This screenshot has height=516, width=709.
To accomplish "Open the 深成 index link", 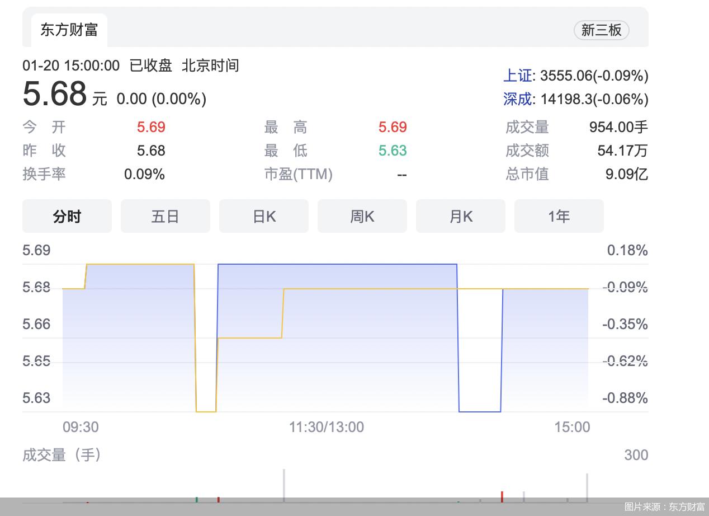I will tap(518, 99).
